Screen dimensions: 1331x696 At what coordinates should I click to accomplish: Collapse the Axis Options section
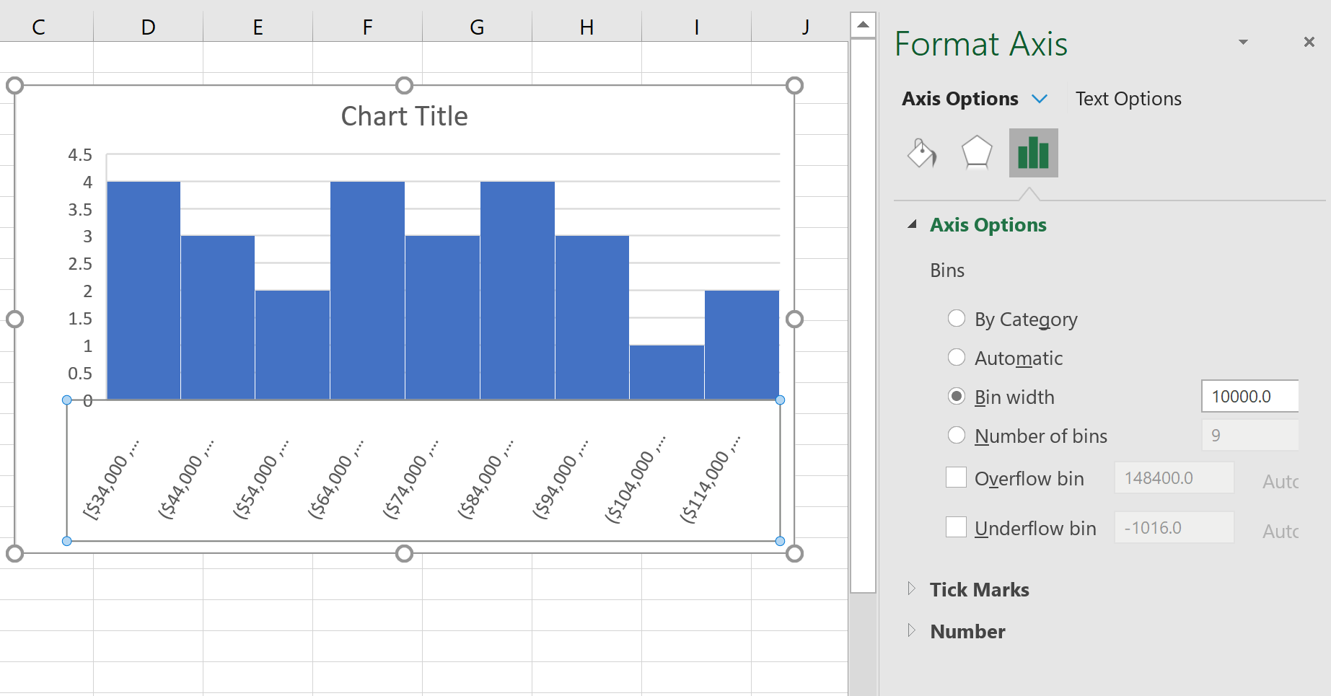pyautogui.click(x=913, y=224)
